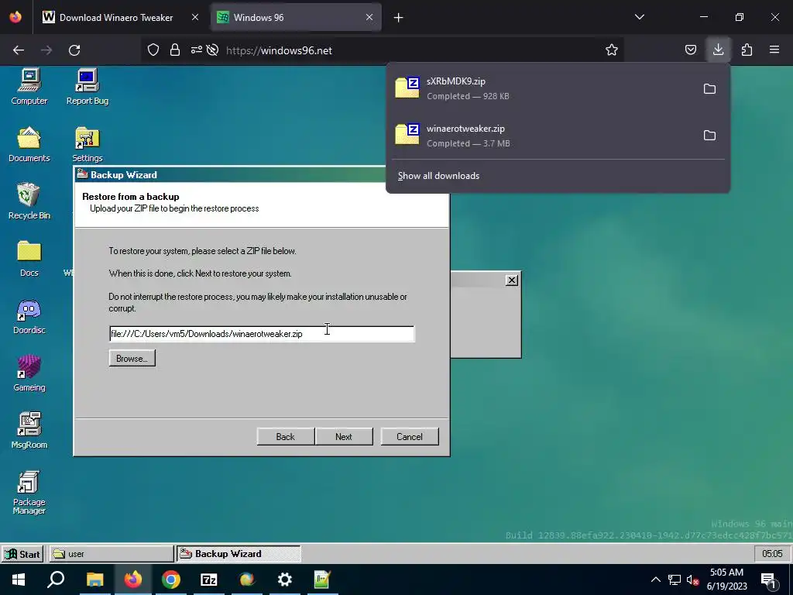793x595 pixels.
Task: Click the network tray icon
Action: pyautogui.click(x=675, y=580)
